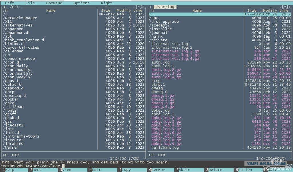Select highlighted /.. row in right panel
The width and height of the screenshot is (293, 172).
click(x=220, y=14)
